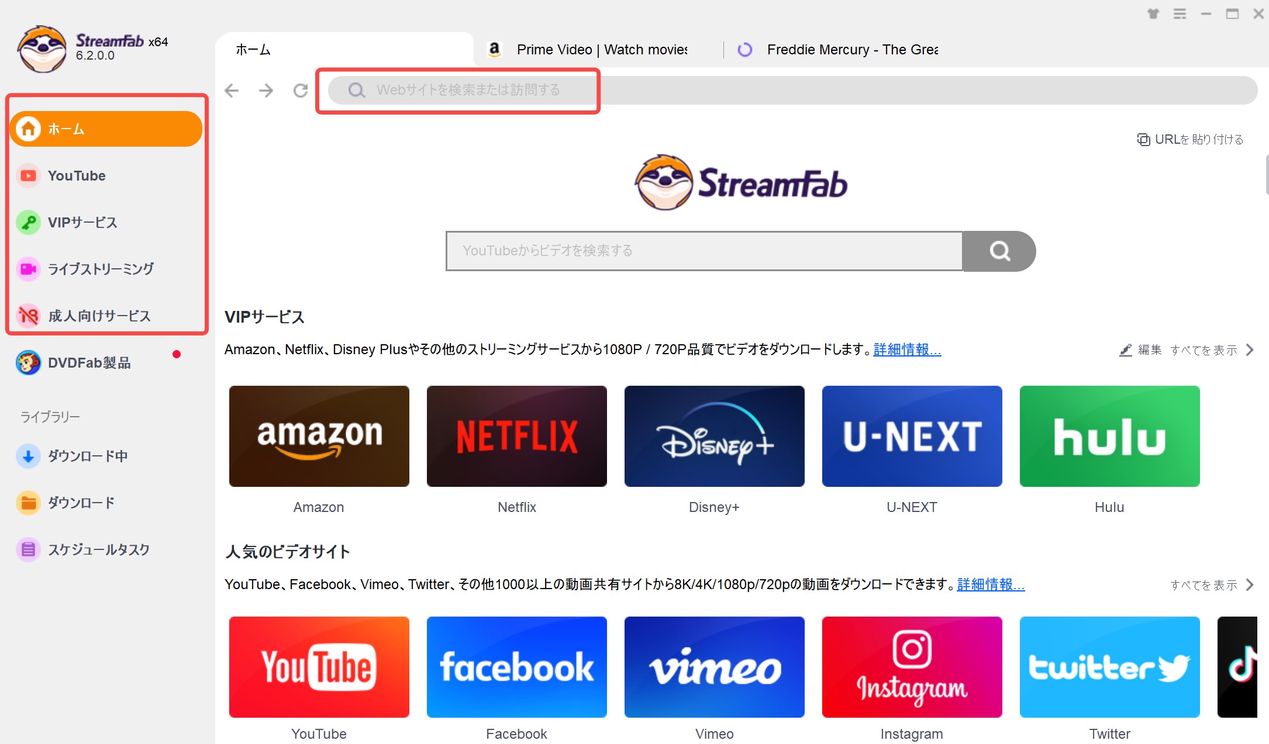Click the Webサイトを検索 address bar
Image resolution: width=1269 pixels, height=744 pixels.
coord(468,90)
